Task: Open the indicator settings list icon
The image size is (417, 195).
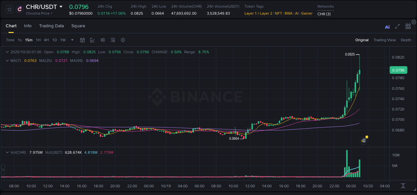Action: 112,40
